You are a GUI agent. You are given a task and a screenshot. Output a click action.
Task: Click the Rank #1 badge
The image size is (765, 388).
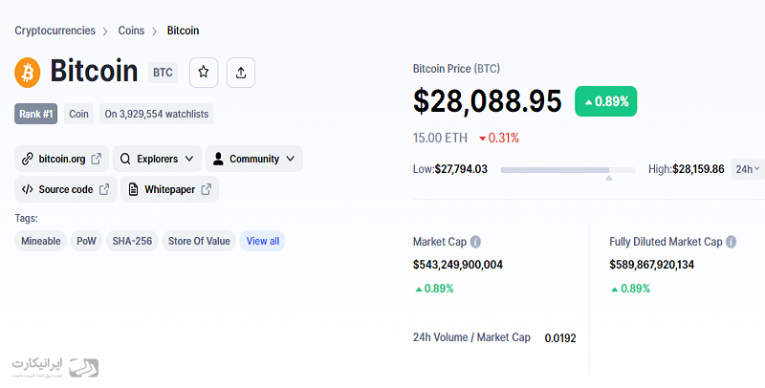click(x=36, y=114)
